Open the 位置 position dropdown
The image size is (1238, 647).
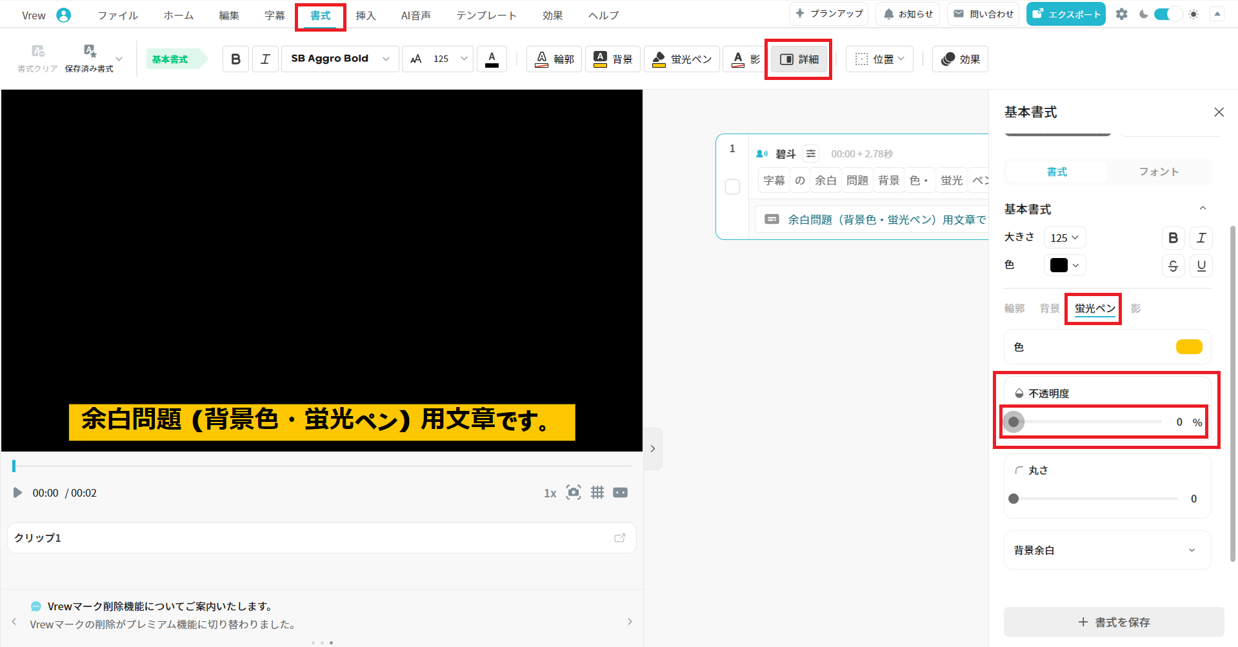[x=879, y=59]
